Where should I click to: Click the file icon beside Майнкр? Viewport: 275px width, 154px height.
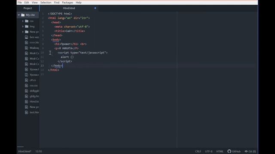(x=26, y=48)
